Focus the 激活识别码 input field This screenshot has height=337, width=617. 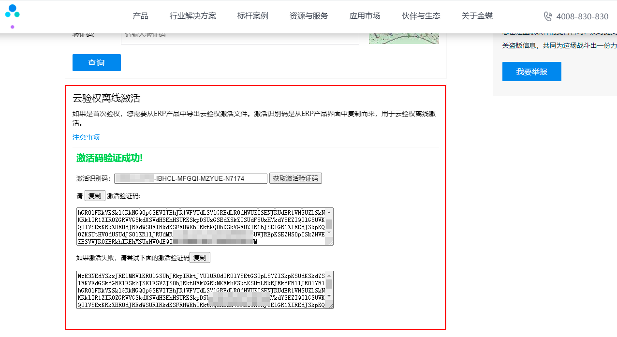tap(191, 178)
